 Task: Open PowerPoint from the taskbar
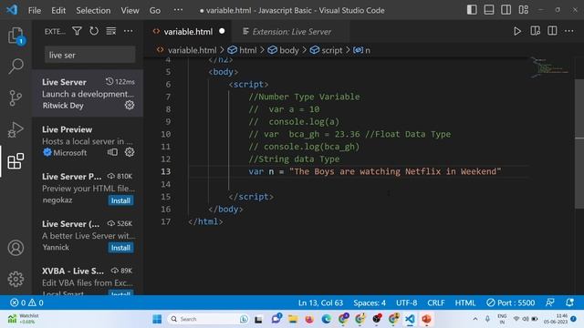pyautogui.click(x=426, y=319)
